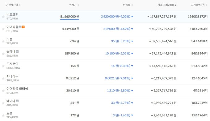Click the market cap 518조2503억
The width and height of the screenshot is (210, 121).
coord(199,29)
